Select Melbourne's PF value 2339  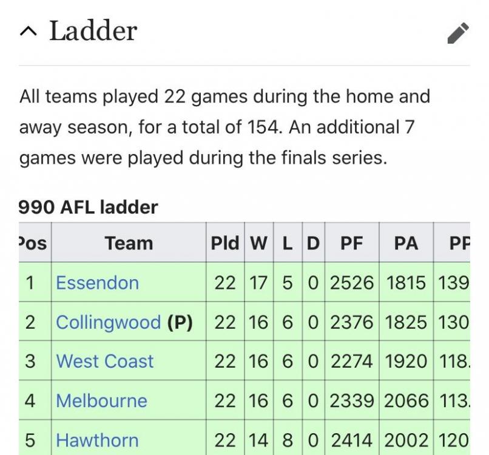352,401
